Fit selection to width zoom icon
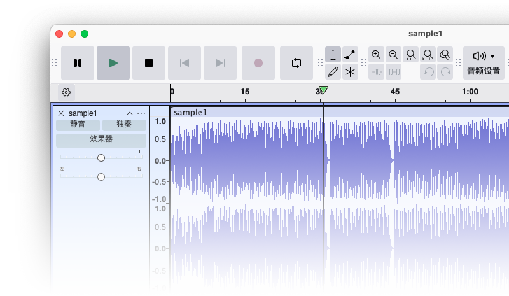The height and width of the screenshot is (296, 509). tap(411, 55)
